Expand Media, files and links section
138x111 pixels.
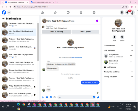[x=118, y=72]
